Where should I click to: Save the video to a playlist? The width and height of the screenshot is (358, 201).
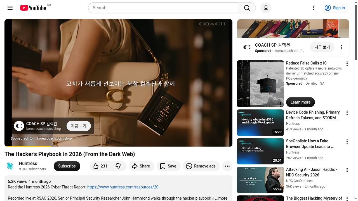(x=168, y=166)
